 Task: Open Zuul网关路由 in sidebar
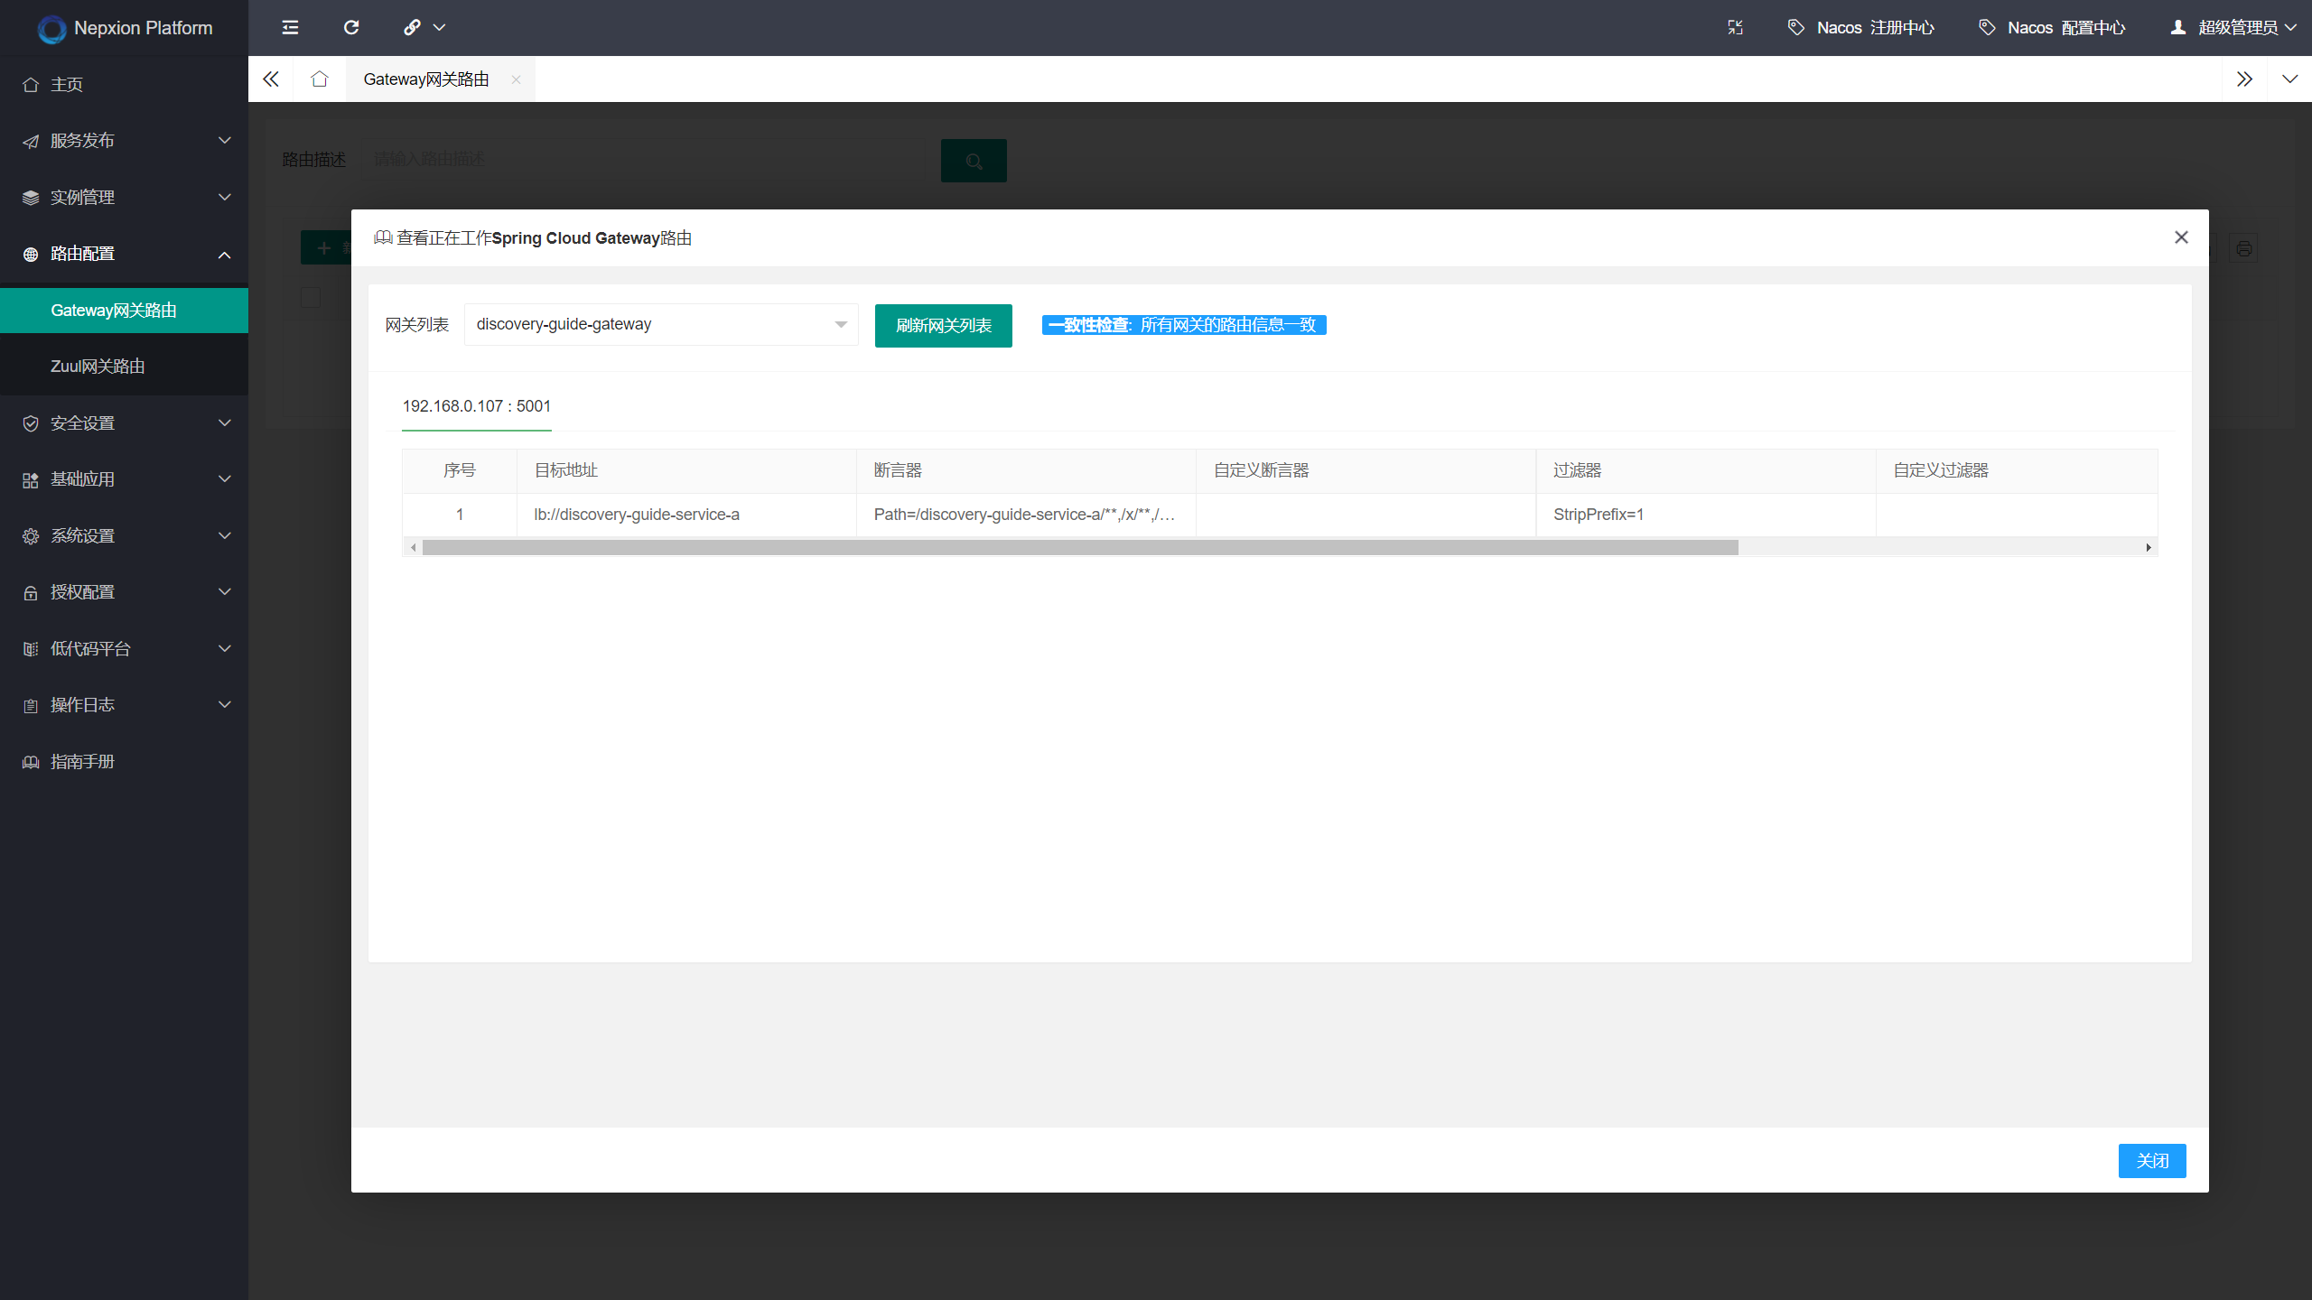[98, 366]
